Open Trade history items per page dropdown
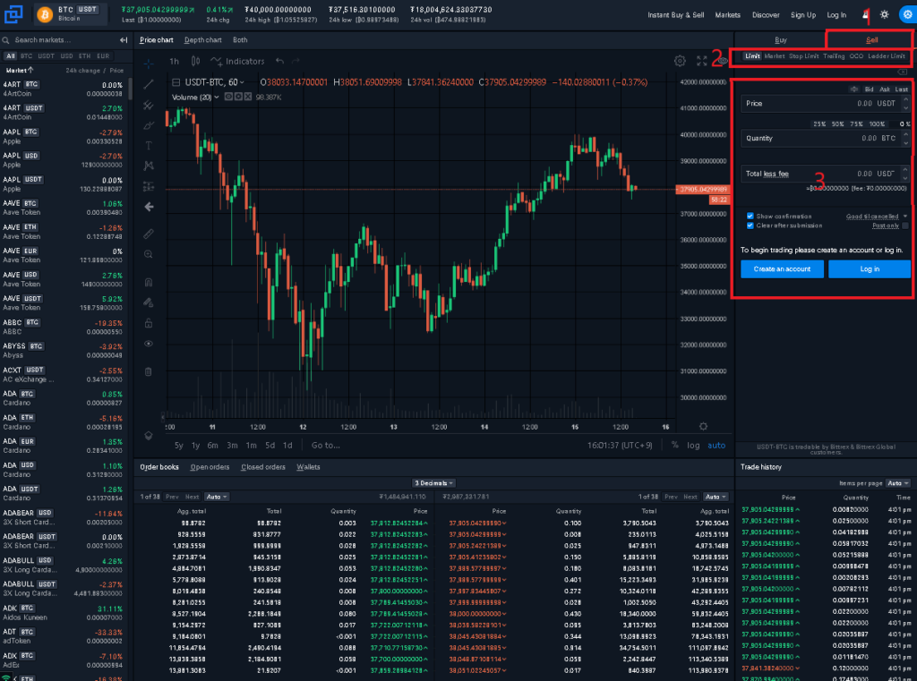The width and height of the screenshot is (917, 681). tap(898, 483)
